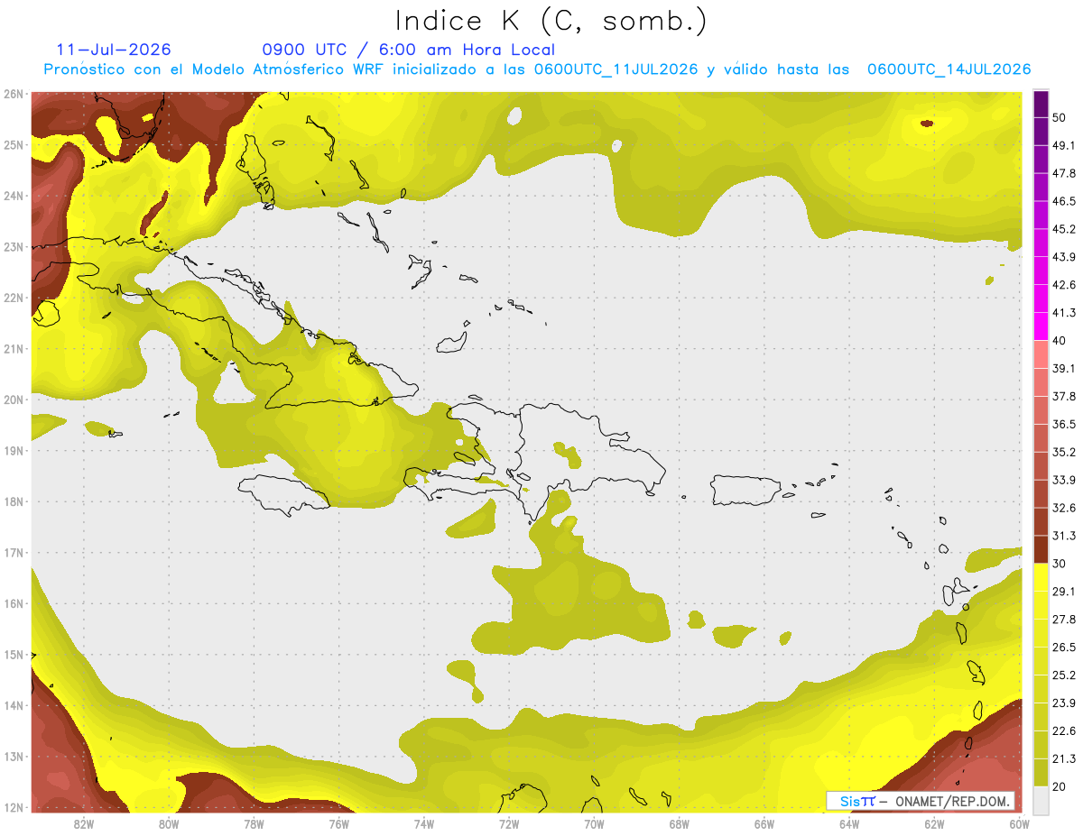Click the legend value '49.1'
The width and height of the screenshot is (1083, 836).
click(x=1063, y=145)
